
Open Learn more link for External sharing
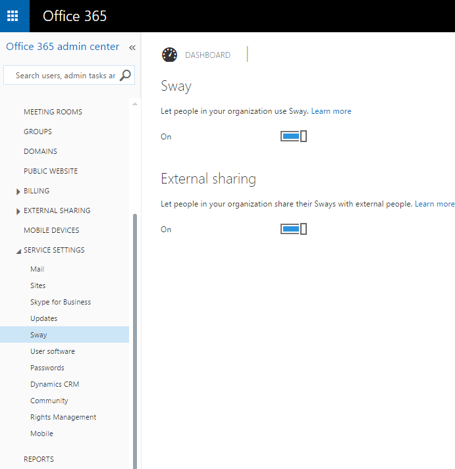[x=435, y=204]
